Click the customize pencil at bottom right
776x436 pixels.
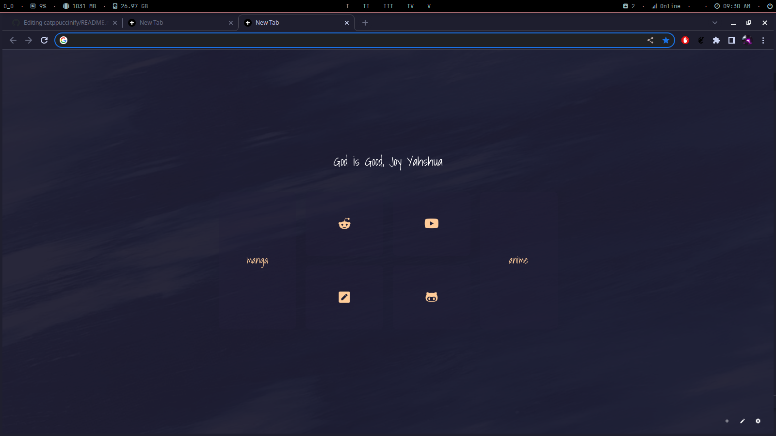[742, 421]
